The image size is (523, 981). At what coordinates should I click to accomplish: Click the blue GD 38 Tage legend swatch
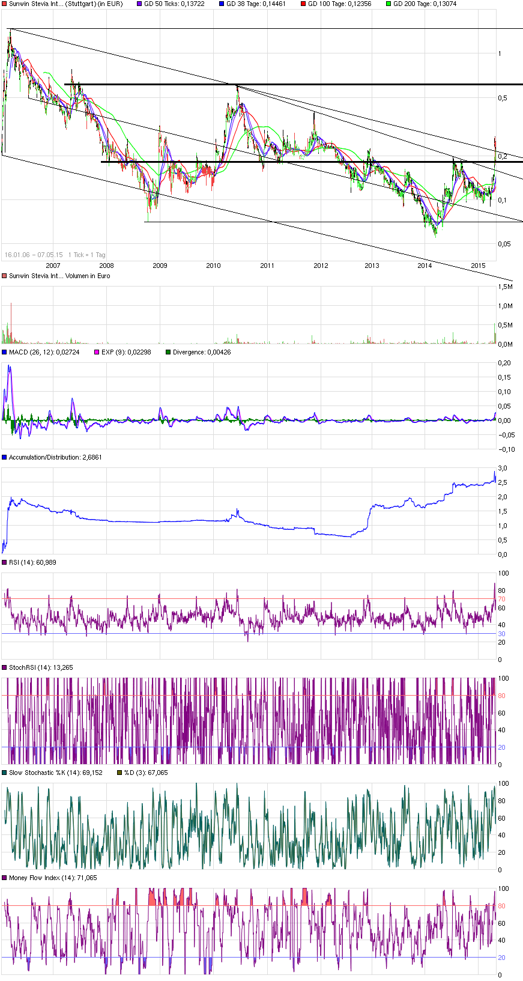click(222, 4)
